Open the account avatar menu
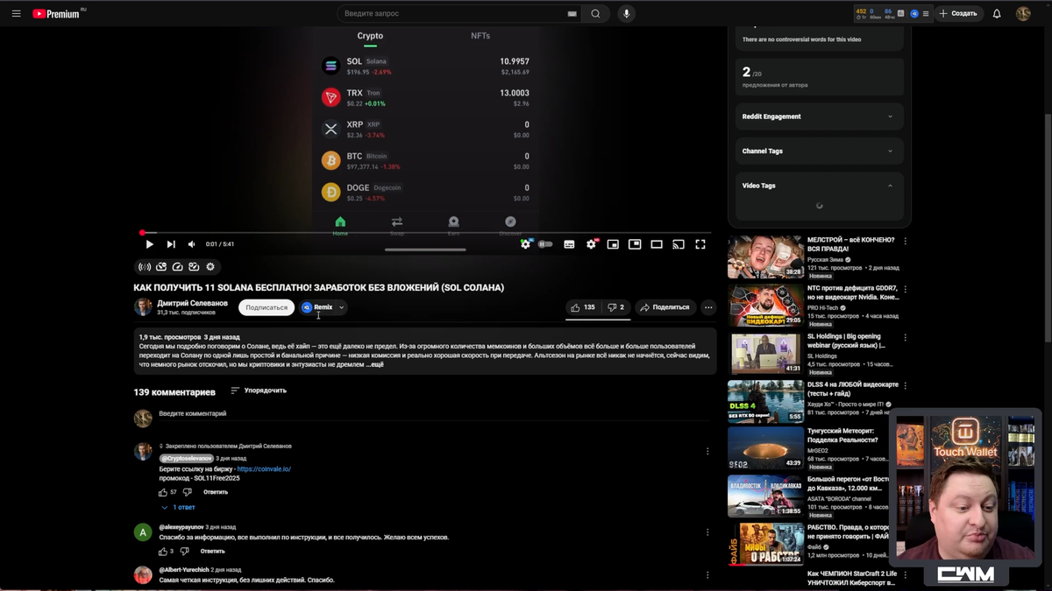This screenshot has width=1052, height=591. (1023, 13)
